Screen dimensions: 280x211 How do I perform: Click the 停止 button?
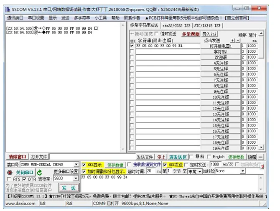(161, 157)
